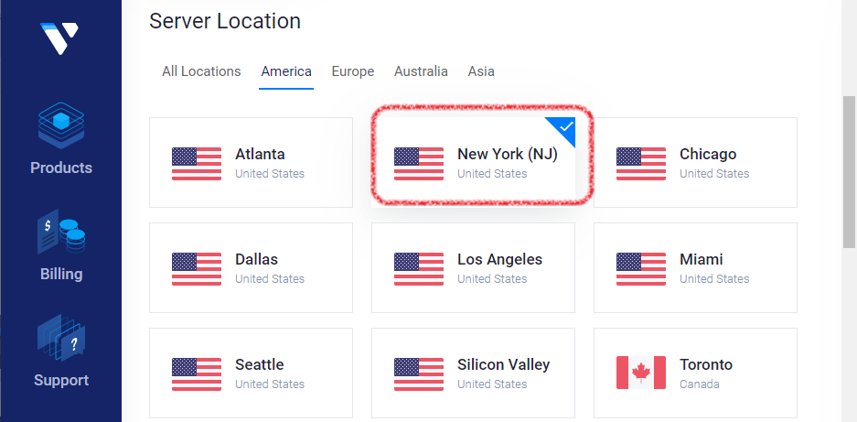Choose Los Angeles as server location
Viewport: 857px width, 422px height.
pos(474,267)
